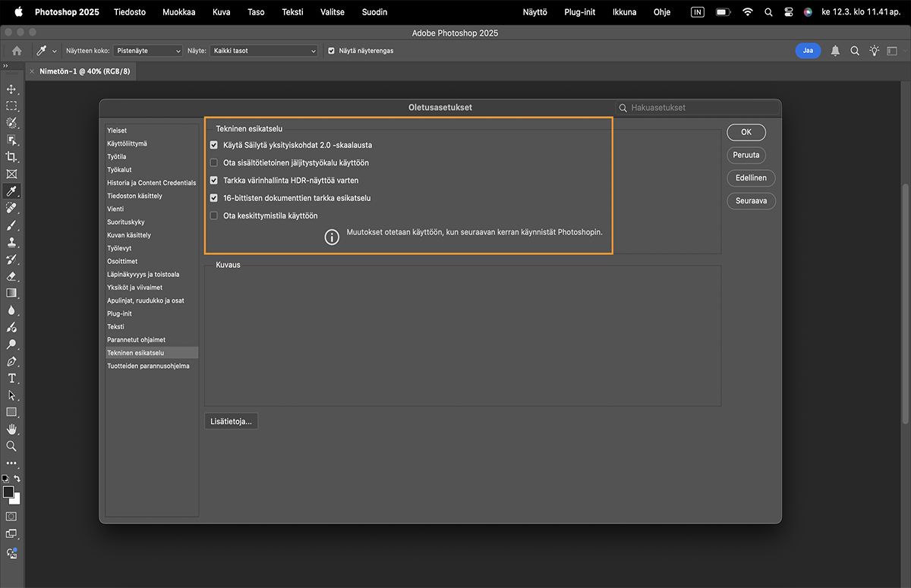The height and width of the screenshot is (588, 911).
Task: Select the Type tool
Action: 11,378
